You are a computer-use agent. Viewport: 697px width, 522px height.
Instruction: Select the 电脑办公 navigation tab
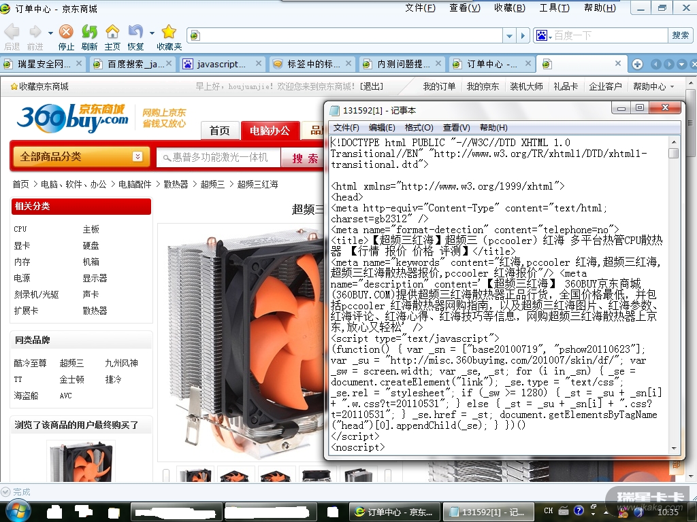tap(270, 130)
